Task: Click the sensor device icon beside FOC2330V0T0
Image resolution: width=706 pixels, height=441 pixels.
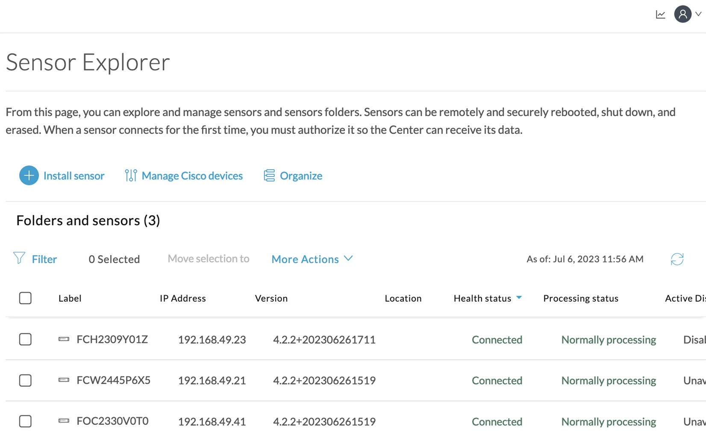Action: click(63, 421)
